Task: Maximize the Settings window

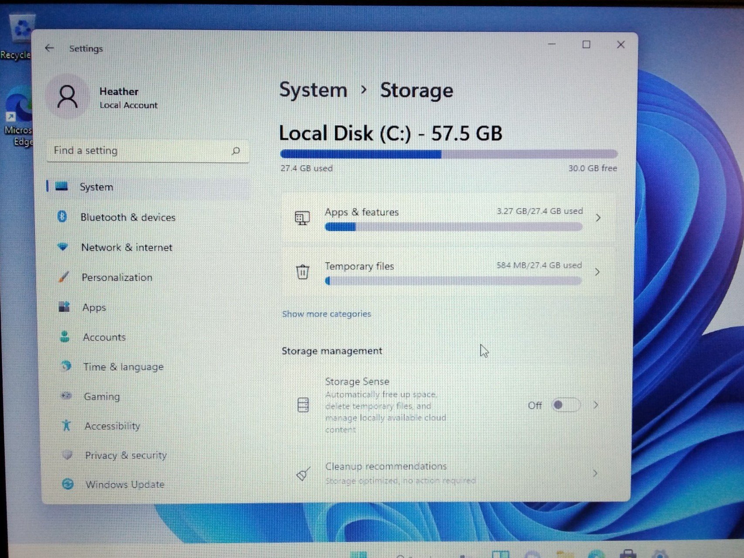Action: pyautogui.click(x=586, y=44)
